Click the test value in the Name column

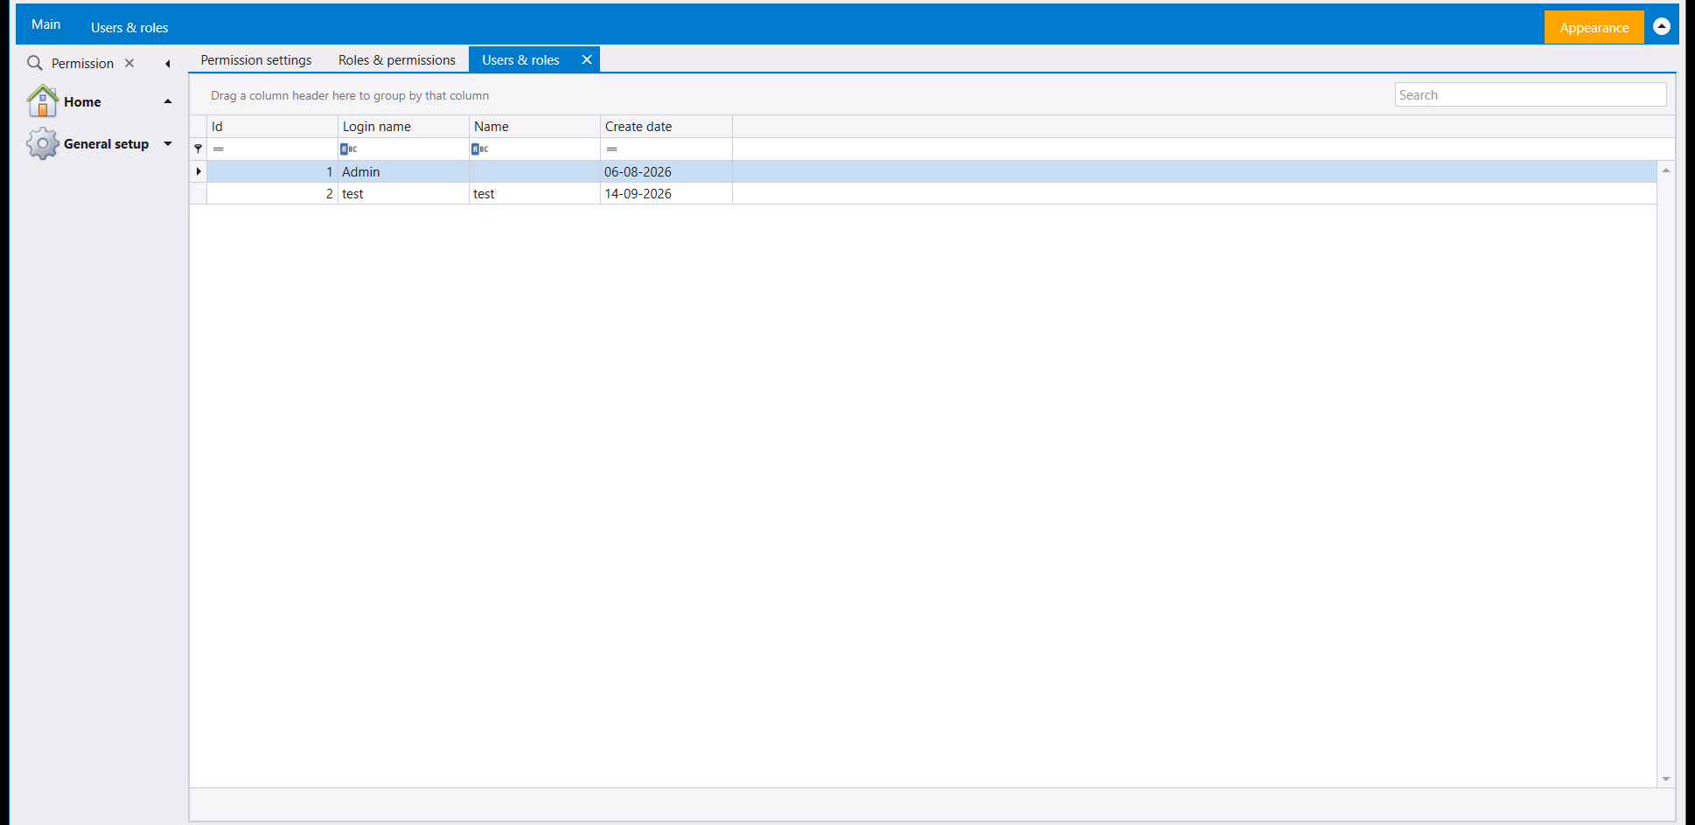[484, 193]
